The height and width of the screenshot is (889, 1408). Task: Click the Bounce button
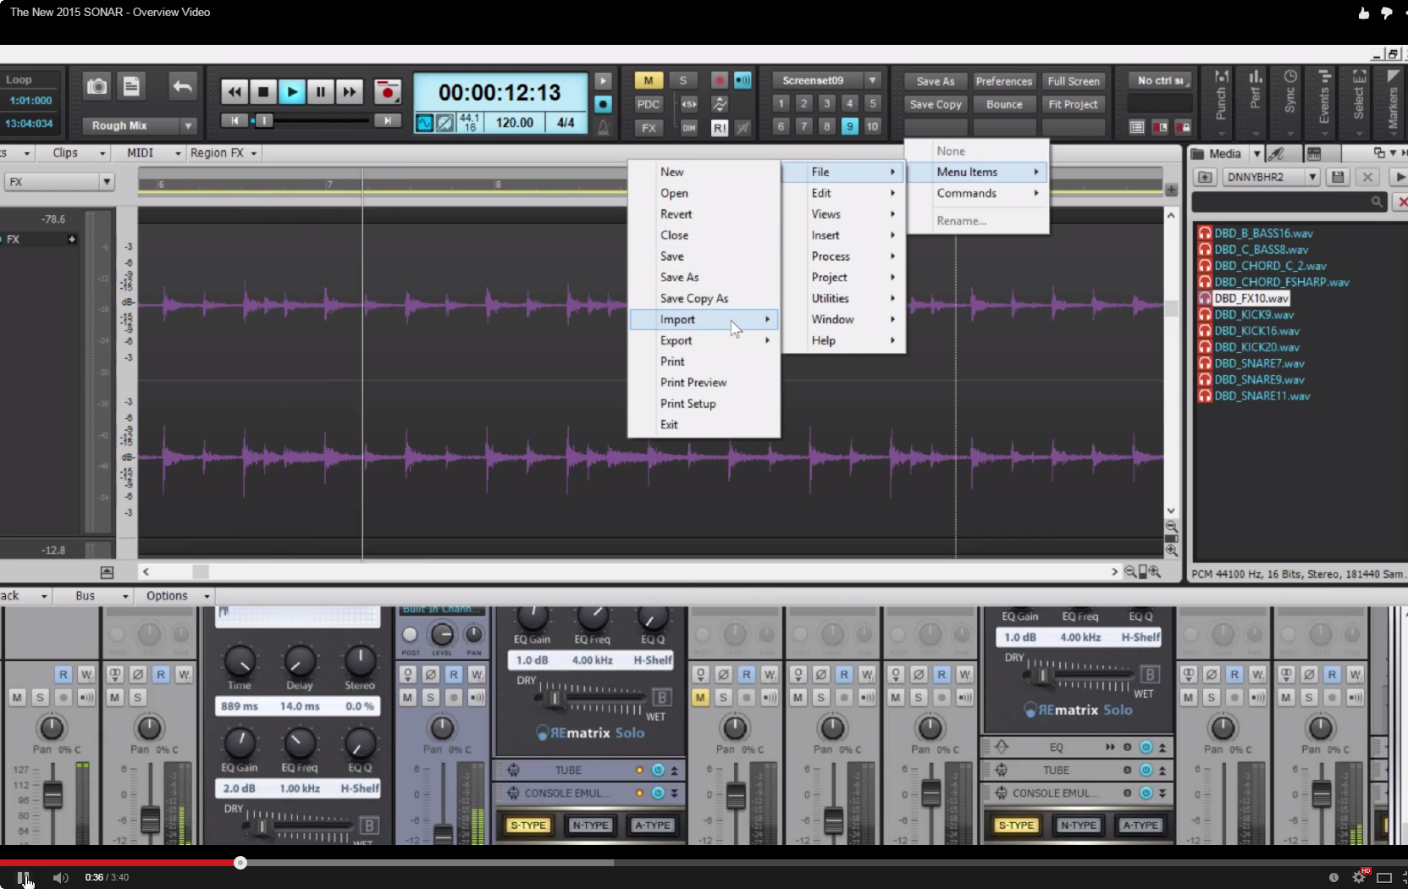[1004, 104]
